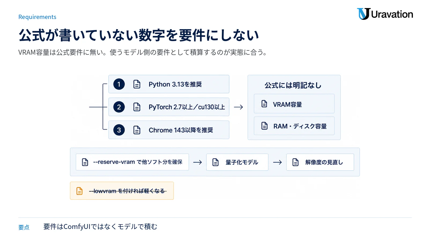The height and width of the screenshot is (241, 429).
Task: Click the 要点 label
Action: pyautogui.click(x=24, y=227)
